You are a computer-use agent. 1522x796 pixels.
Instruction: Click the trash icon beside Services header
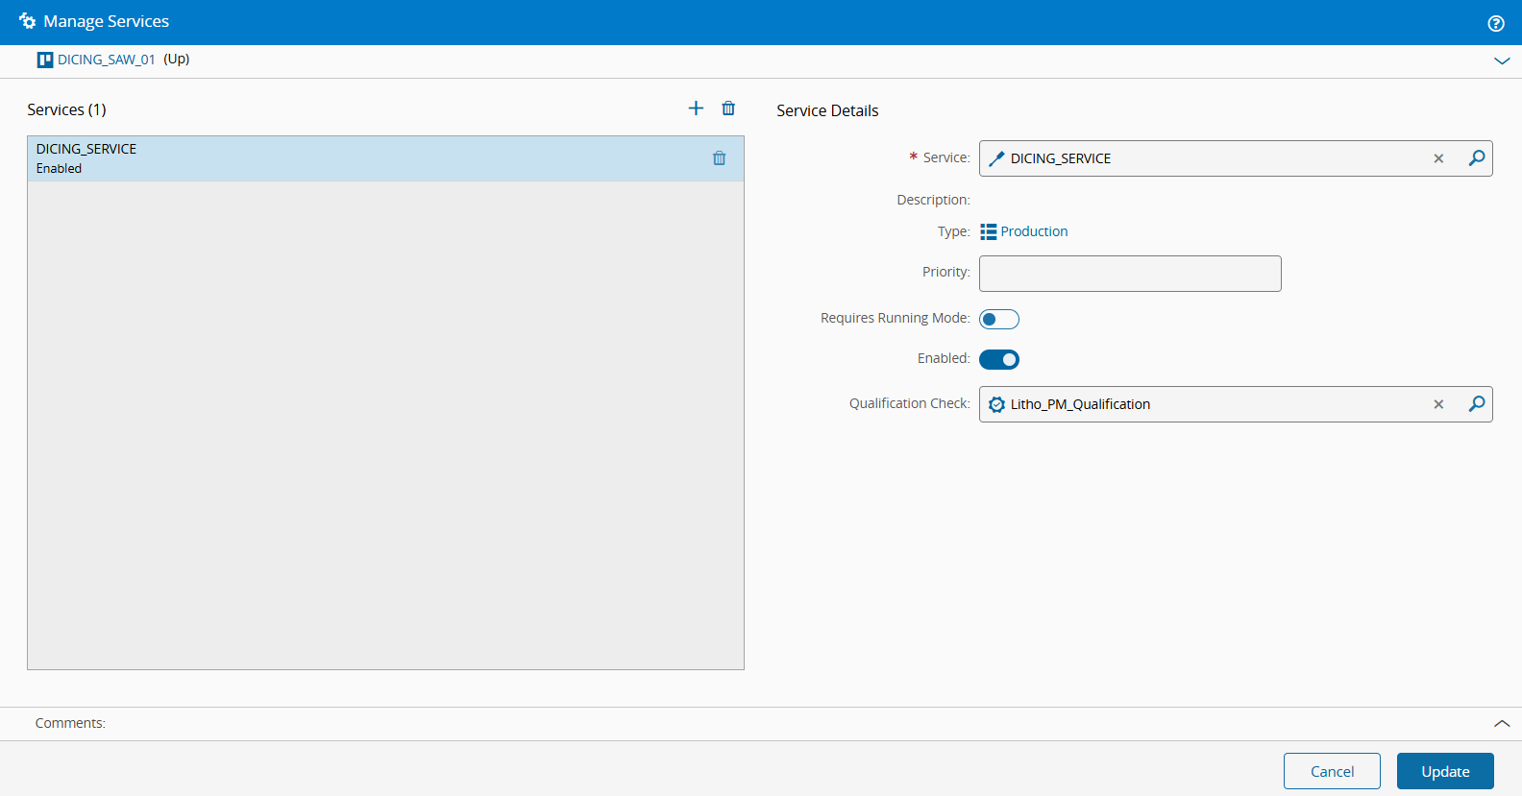pos(728,109)
